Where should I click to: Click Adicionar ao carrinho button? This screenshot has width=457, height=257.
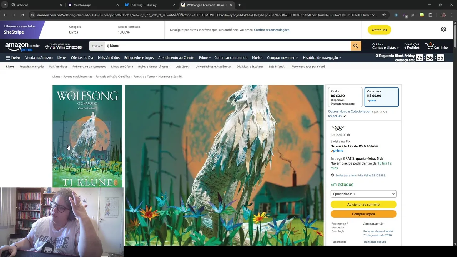tap(363, 204)
